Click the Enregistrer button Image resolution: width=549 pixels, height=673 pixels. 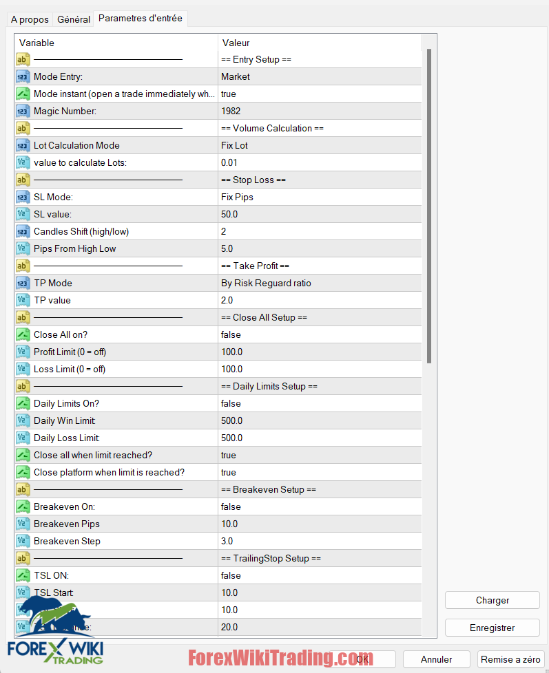click(x=493, y=628)
